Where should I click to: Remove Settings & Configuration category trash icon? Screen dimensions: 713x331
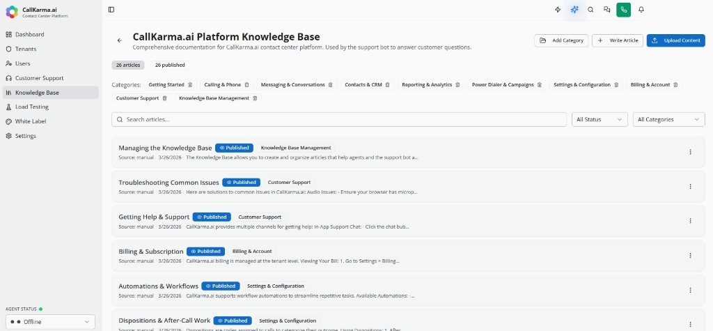(616, 85)
